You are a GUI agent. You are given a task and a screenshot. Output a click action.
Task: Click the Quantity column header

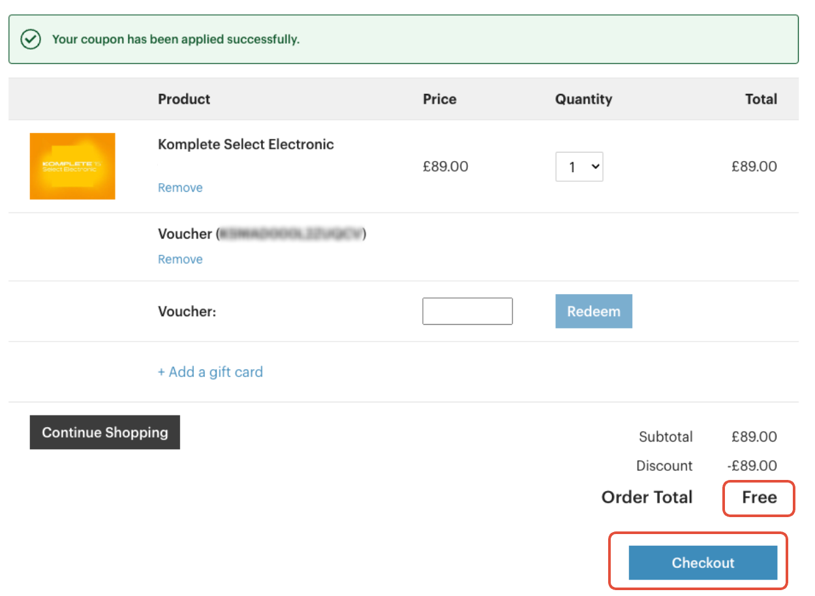pos(584,99)
